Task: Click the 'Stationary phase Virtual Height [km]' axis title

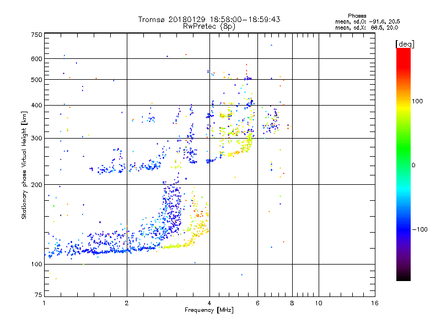Action: [x=24, y=165]
